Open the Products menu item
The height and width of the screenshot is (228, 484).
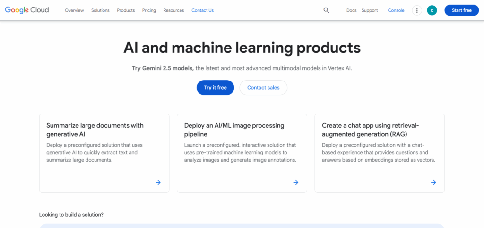[x=126, y=10]
